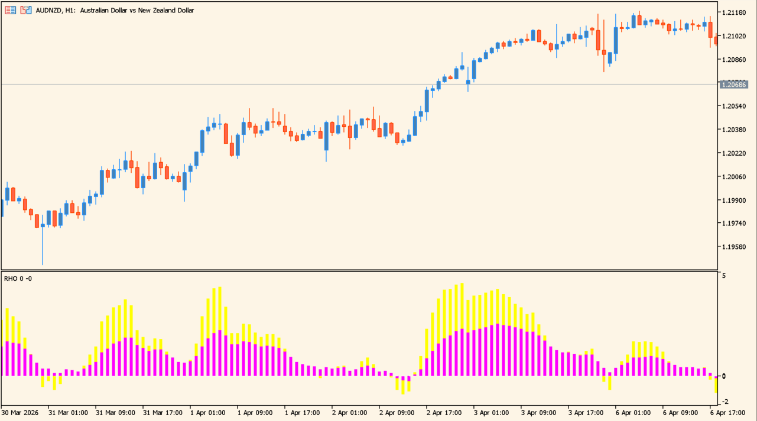Click the 1.20380 price scale label
The width and height of the screenshot is (757, 421).
click(734, 130)
